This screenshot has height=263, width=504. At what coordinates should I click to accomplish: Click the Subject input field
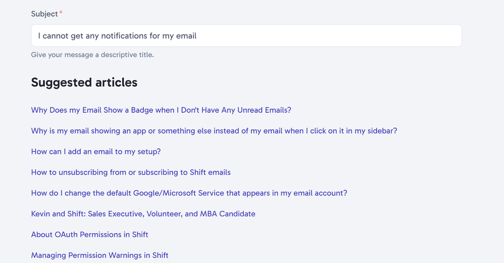(246, 36)
